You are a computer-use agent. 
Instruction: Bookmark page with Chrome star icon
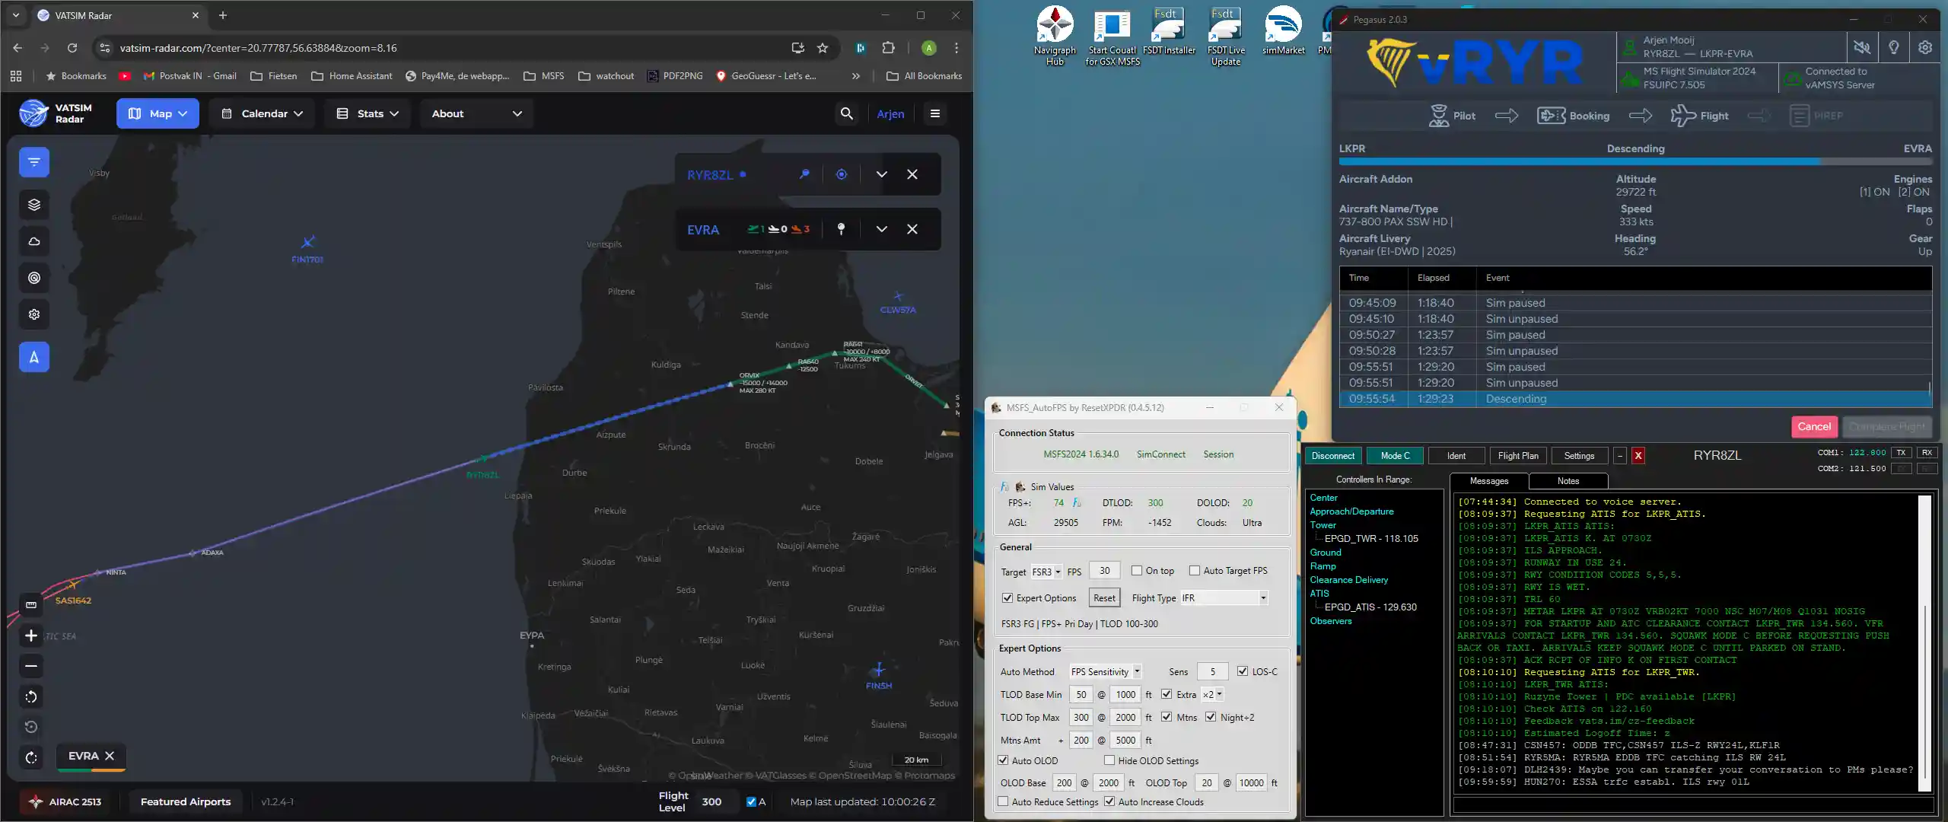(x=823, y=48)
